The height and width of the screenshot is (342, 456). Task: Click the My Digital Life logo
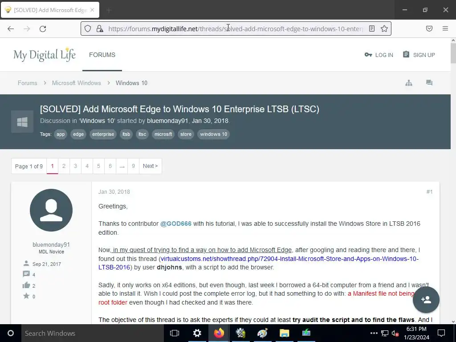(x=45, y=55)
